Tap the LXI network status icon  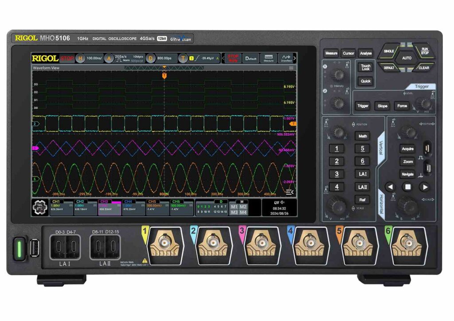(276, 203)
